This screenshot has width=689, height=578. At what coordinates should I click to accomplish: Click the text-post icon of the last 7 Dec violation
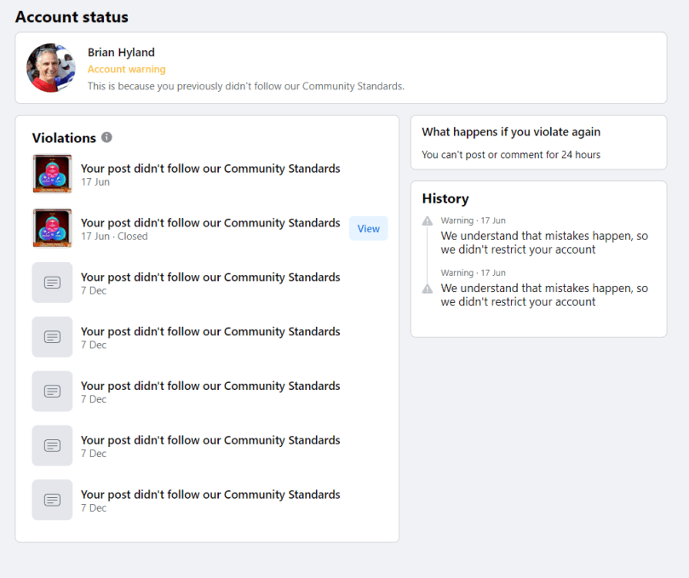52,501
